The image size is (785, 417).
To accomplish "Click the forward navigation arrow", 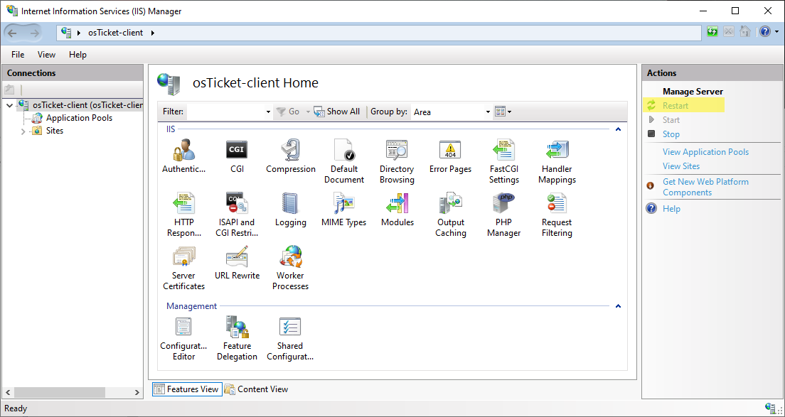I will tap(34, 33).
